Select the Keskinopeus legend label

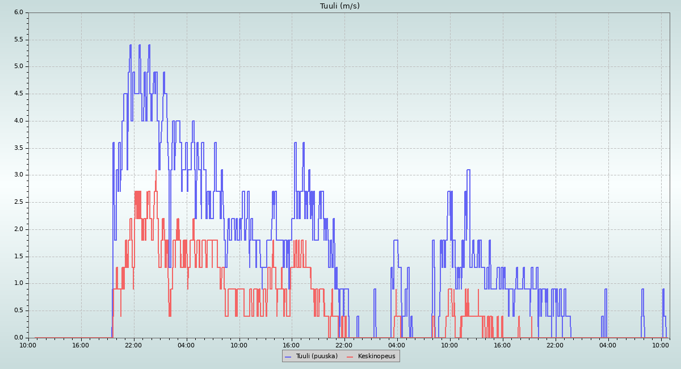(x=377, y=356)
